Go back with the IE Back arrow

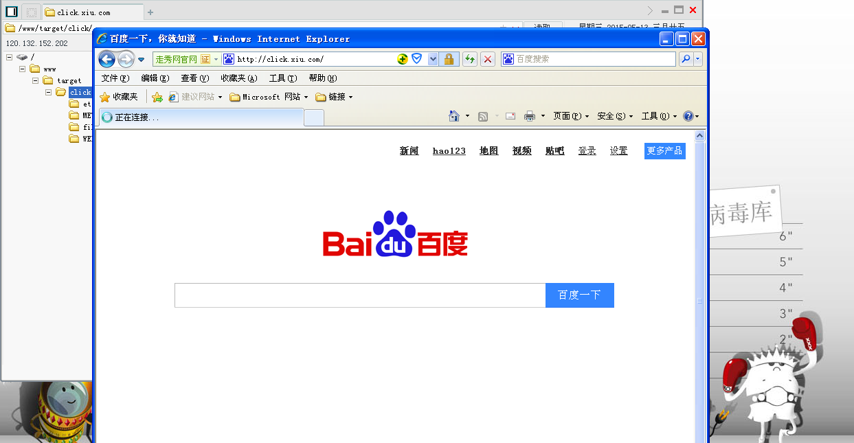click(106, 59)
